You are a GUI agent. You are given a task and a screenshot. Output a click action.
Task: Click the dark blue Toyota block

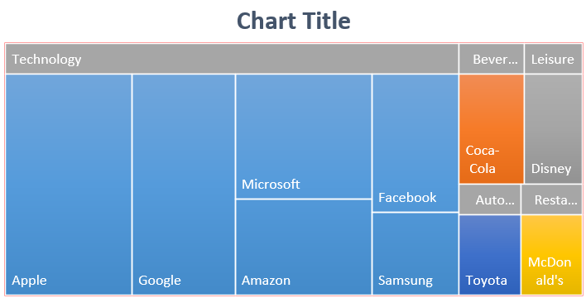point(490,255)
